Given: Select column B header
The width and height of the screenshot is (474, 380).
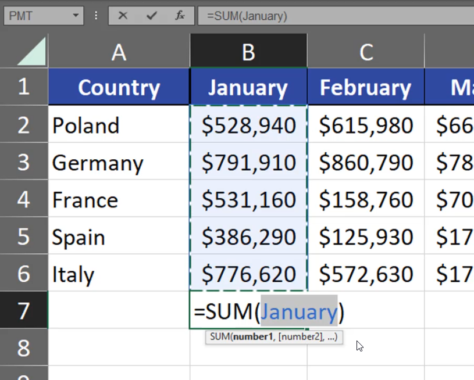Looking at the screenshot, I should pyautogui.click(x=248, y=52).
